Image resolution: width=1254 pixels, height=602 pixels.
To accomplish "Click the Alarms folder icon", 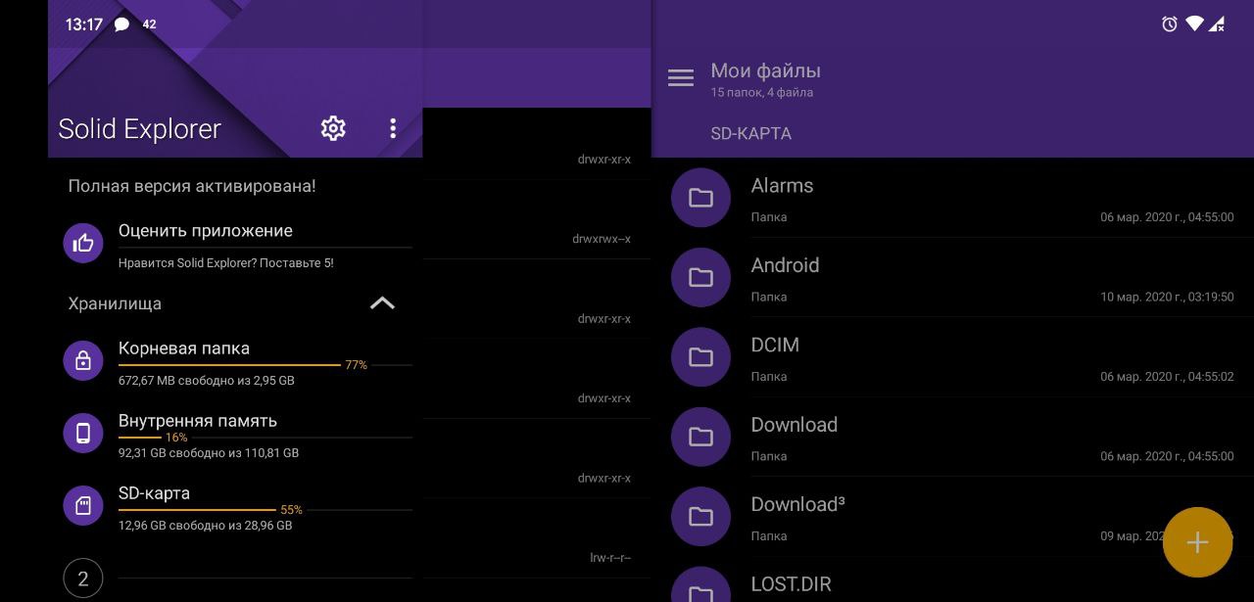I will tap(700, 198).
